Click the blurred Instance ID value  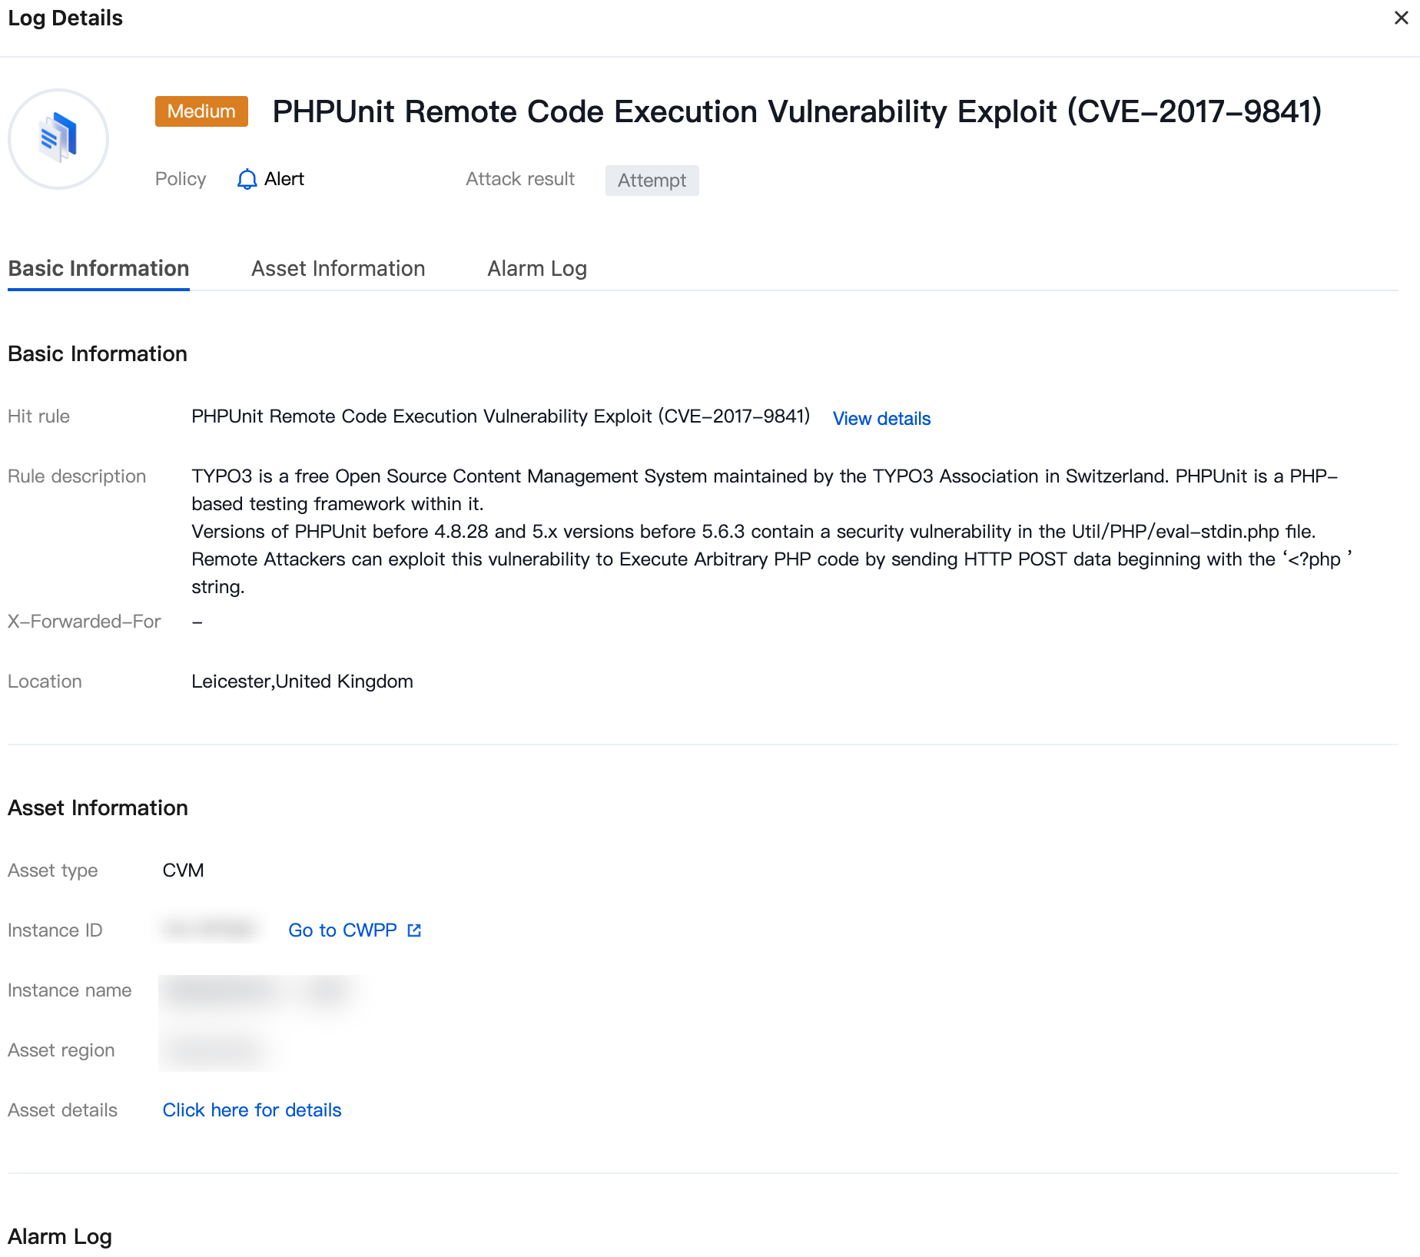tap(209, 930)
